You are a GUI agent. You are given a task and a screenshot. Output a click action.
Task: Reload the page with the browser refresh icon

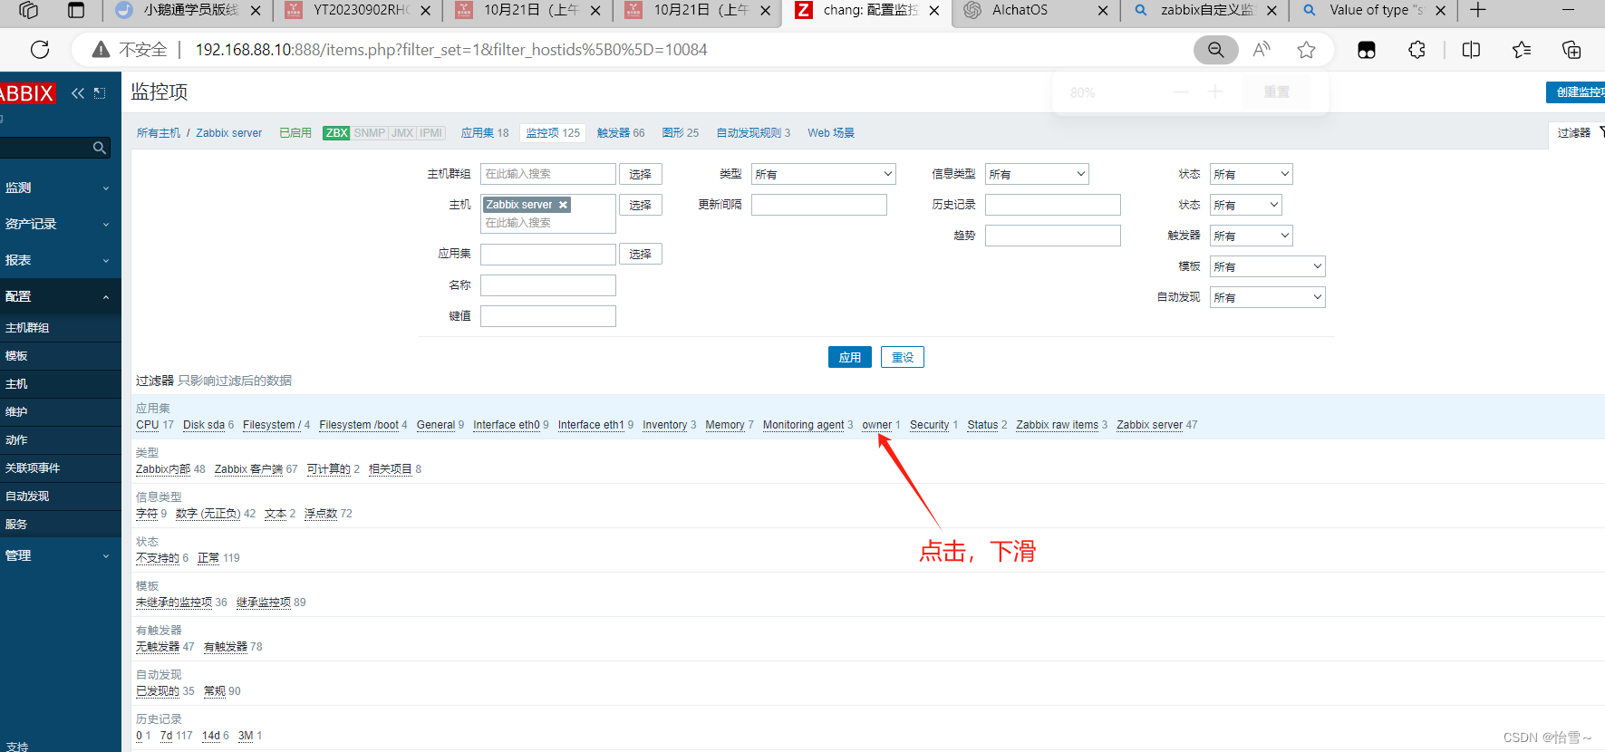[x=40, y=50]
